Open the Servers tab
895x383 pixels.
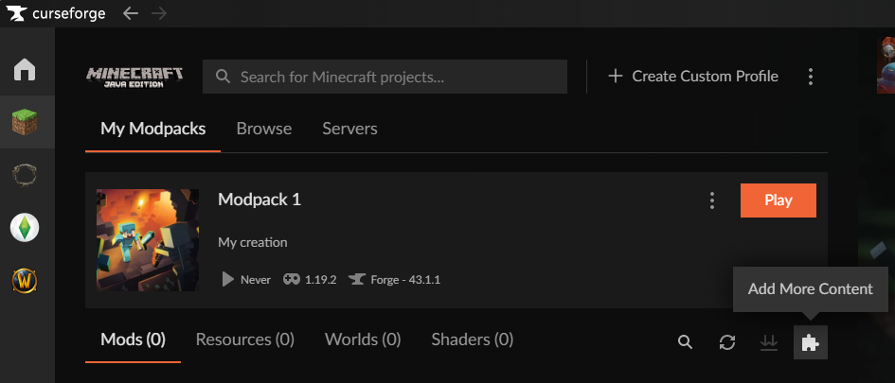tap(349, 129)
